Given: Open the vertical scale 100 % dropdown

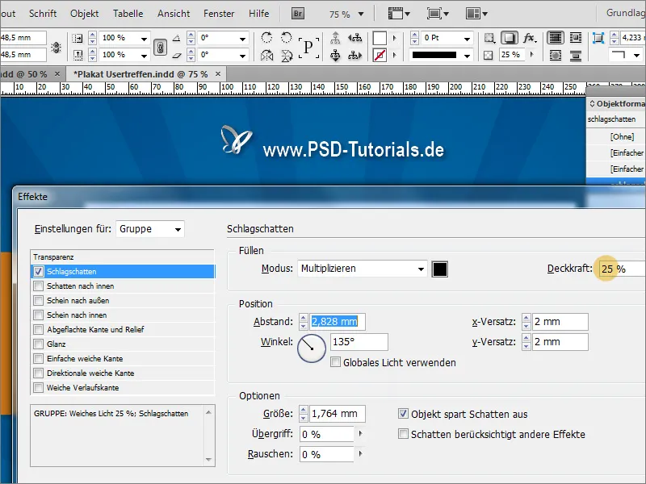Looking at the screenshot, I should pyautogui.click(x=144, y=55).
